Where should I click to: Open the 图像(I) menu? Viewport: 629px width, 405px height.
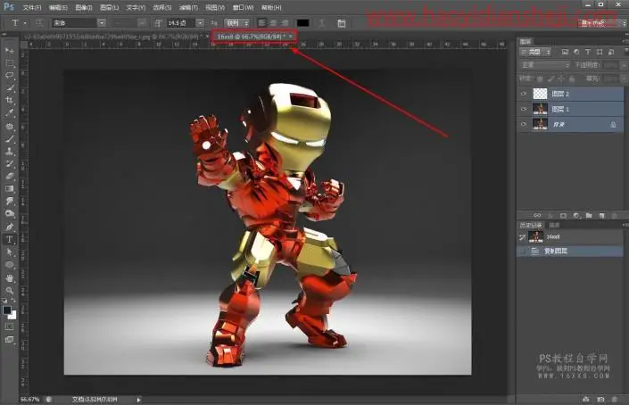point(84,8)
